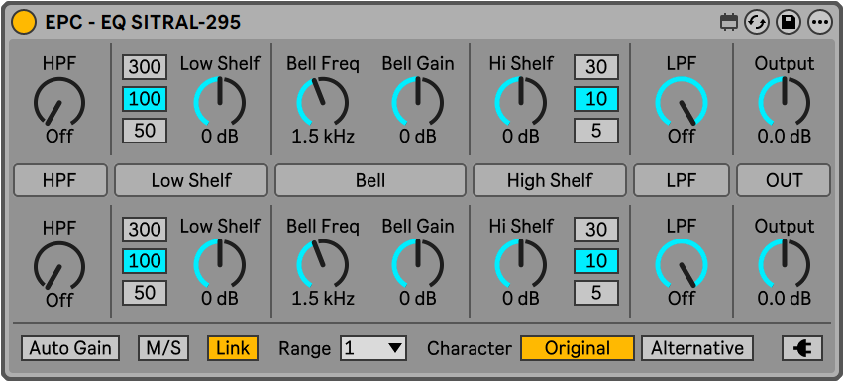Click the top row Hi Shelf knob

tap(521, 102)
